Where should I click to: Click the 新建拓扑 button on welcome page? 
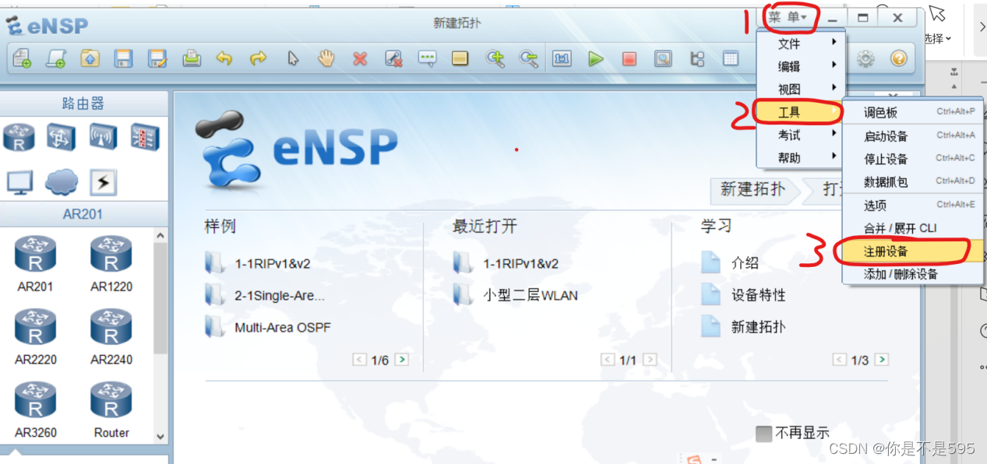tap(752, 189)
